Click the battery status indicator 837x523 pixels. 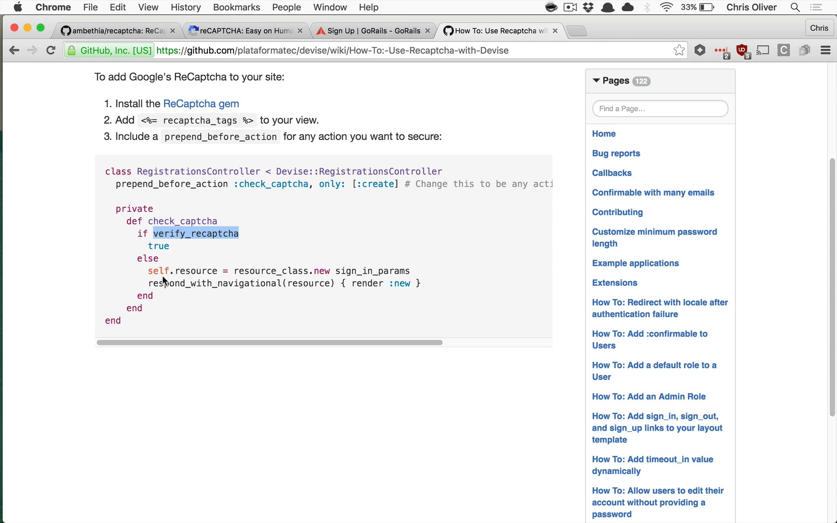(x=698, y=7)
